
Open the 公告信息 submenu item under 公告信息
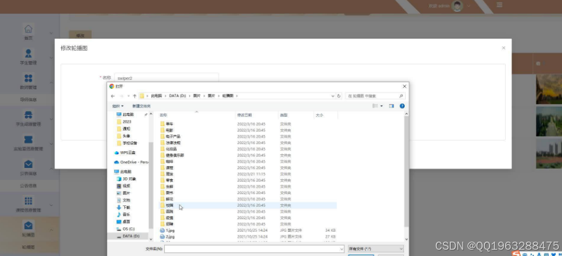[28, 185]
